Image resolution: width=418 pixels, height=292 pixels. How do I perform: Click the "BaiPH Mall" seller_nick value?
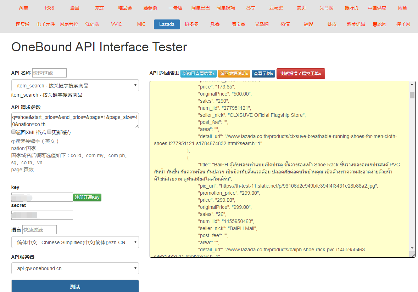[x=242, y=228]
